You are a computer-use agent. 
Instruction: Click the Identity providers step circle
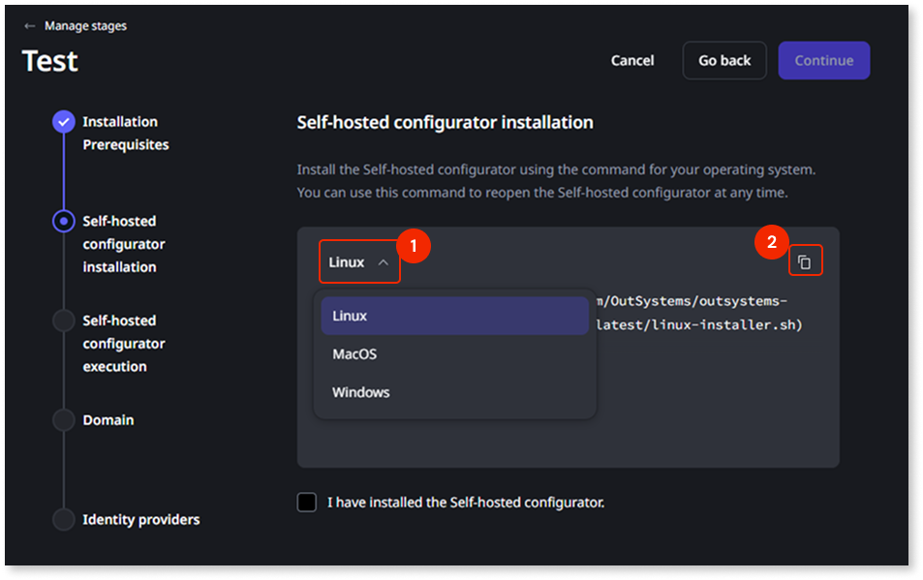coord(64,519)
